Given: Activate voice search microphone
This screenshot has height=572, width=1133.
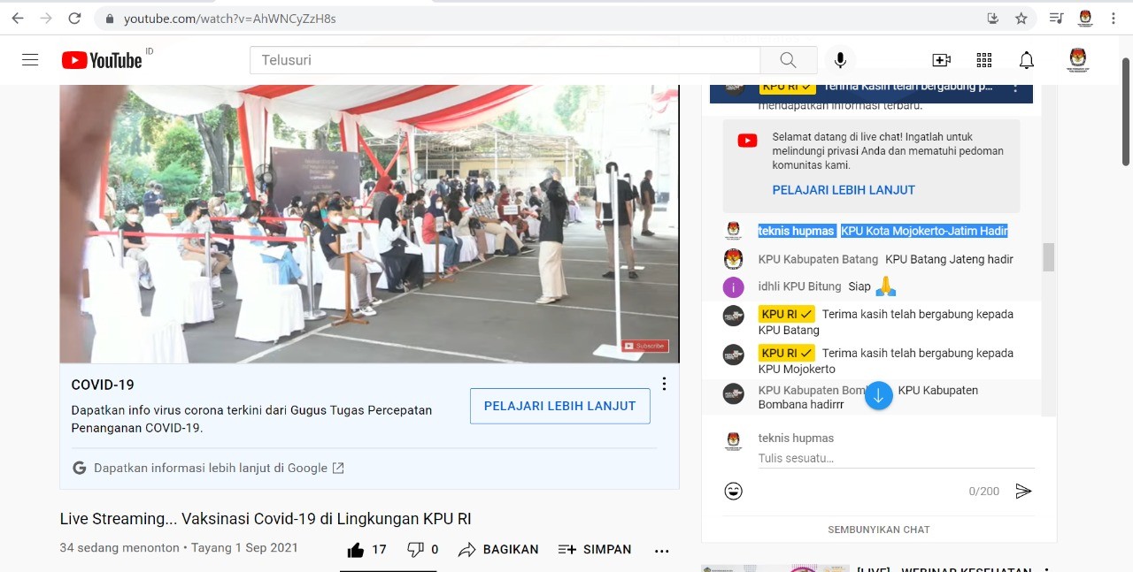Looking at the screenshot, I should point(840,60).
